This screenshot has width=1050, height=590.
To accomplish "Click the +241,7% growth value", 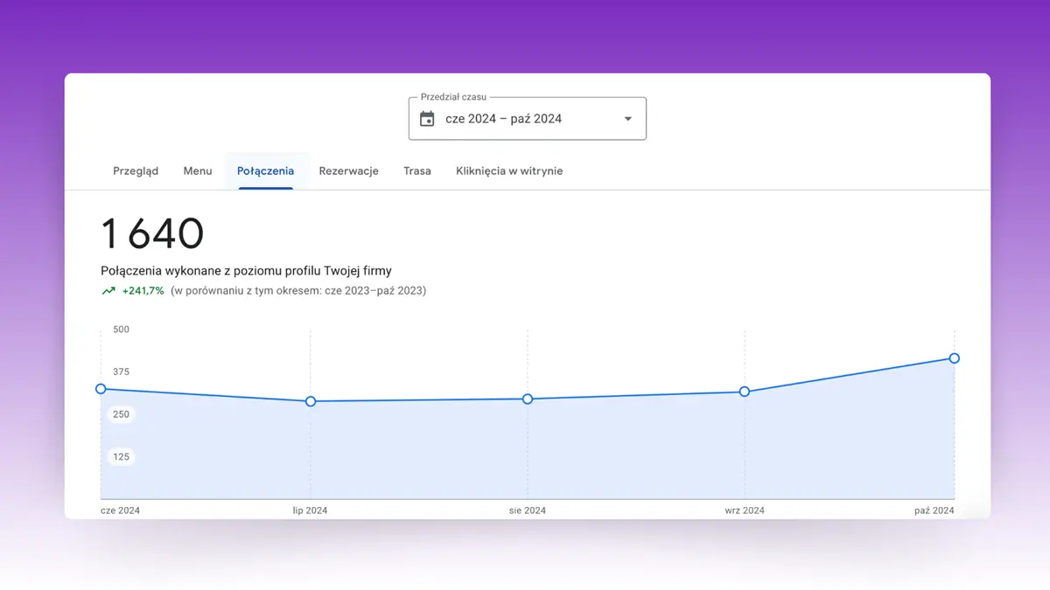I will click(x=143, y=291).
